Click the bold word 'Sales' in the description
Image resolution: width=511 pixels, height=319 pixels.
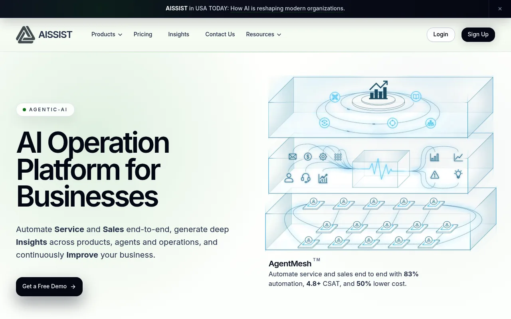click(113, 229)
